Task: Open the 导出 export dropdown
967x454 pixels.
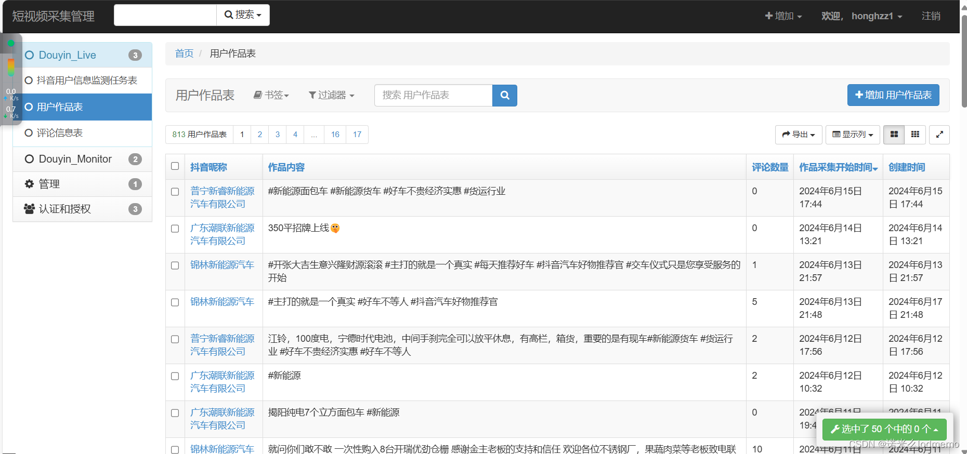Action: pos(799,135)
